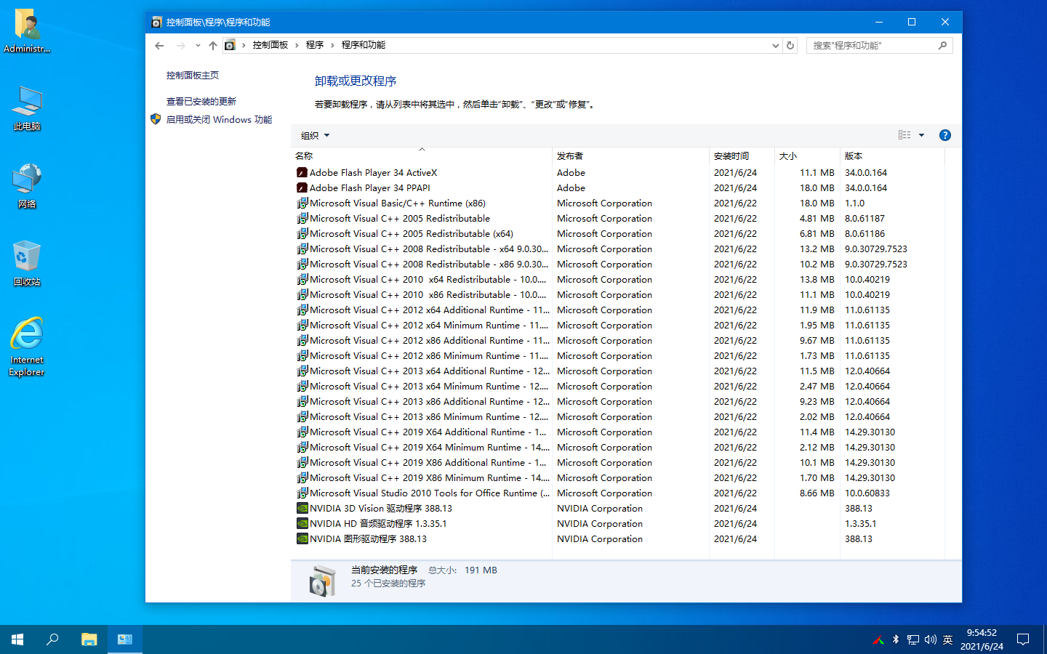Click Visual Studio 2010 Tools for Office icon
The image size is (1047, 654).
pyautogui.click(x=302, y=493)
